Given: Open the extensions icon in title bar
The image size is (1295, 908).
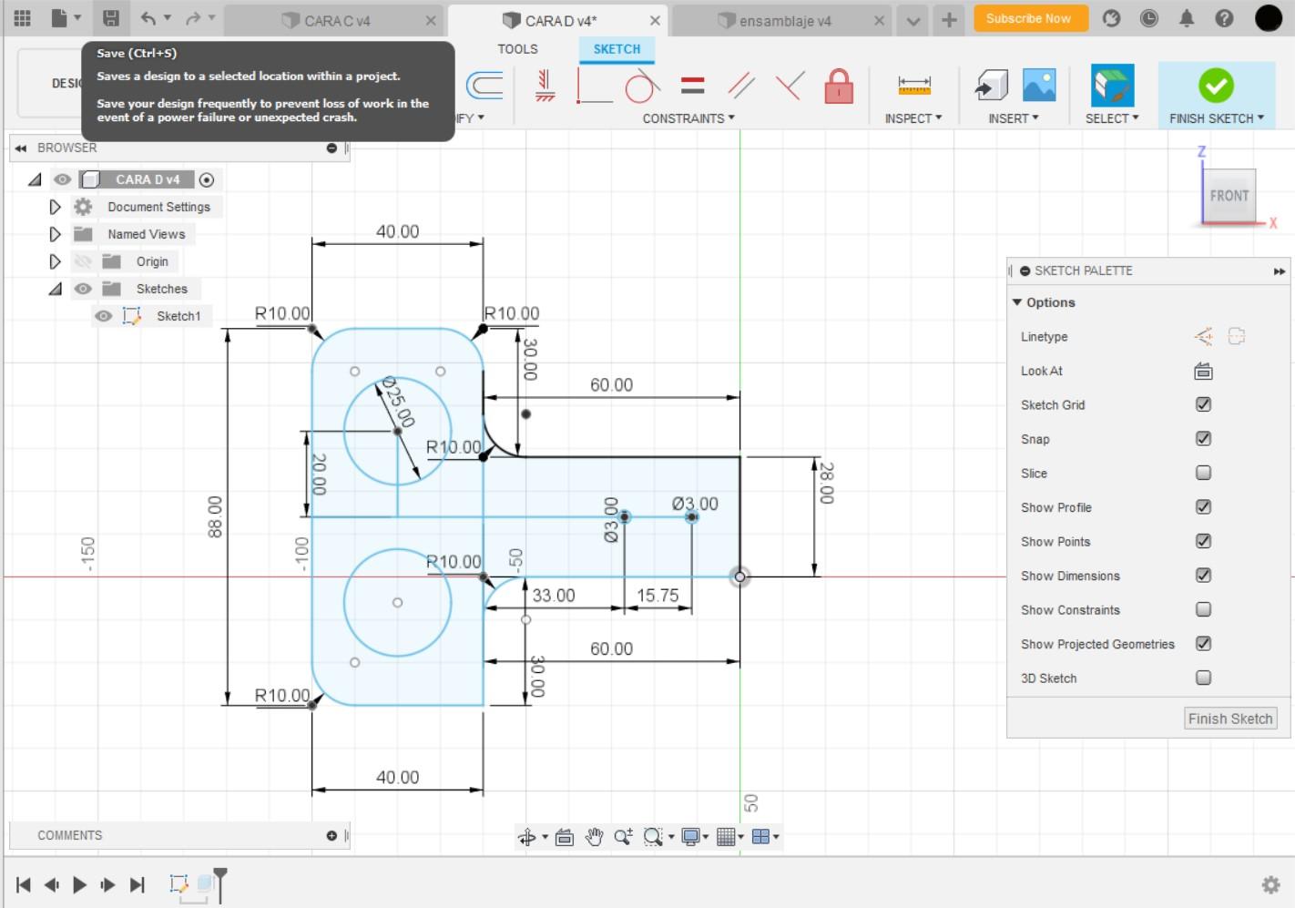Looking at the screenshot, I should point(1111,18).
